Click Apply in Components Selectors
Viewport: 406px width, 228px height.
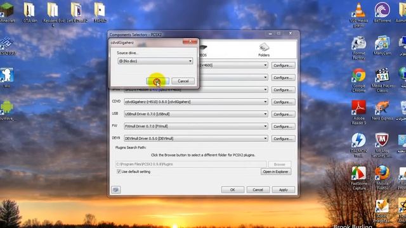[x=284, y=190]
